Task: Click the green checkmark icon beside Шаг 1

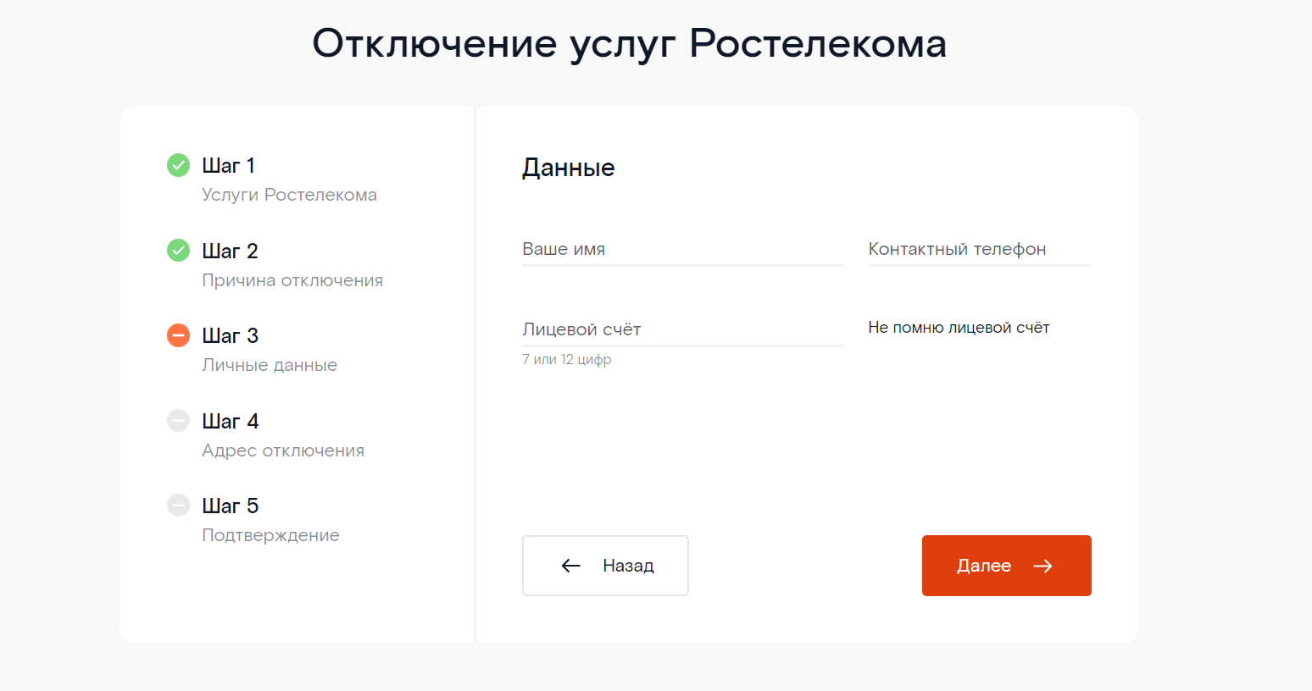Action: [x=178, y=165]
